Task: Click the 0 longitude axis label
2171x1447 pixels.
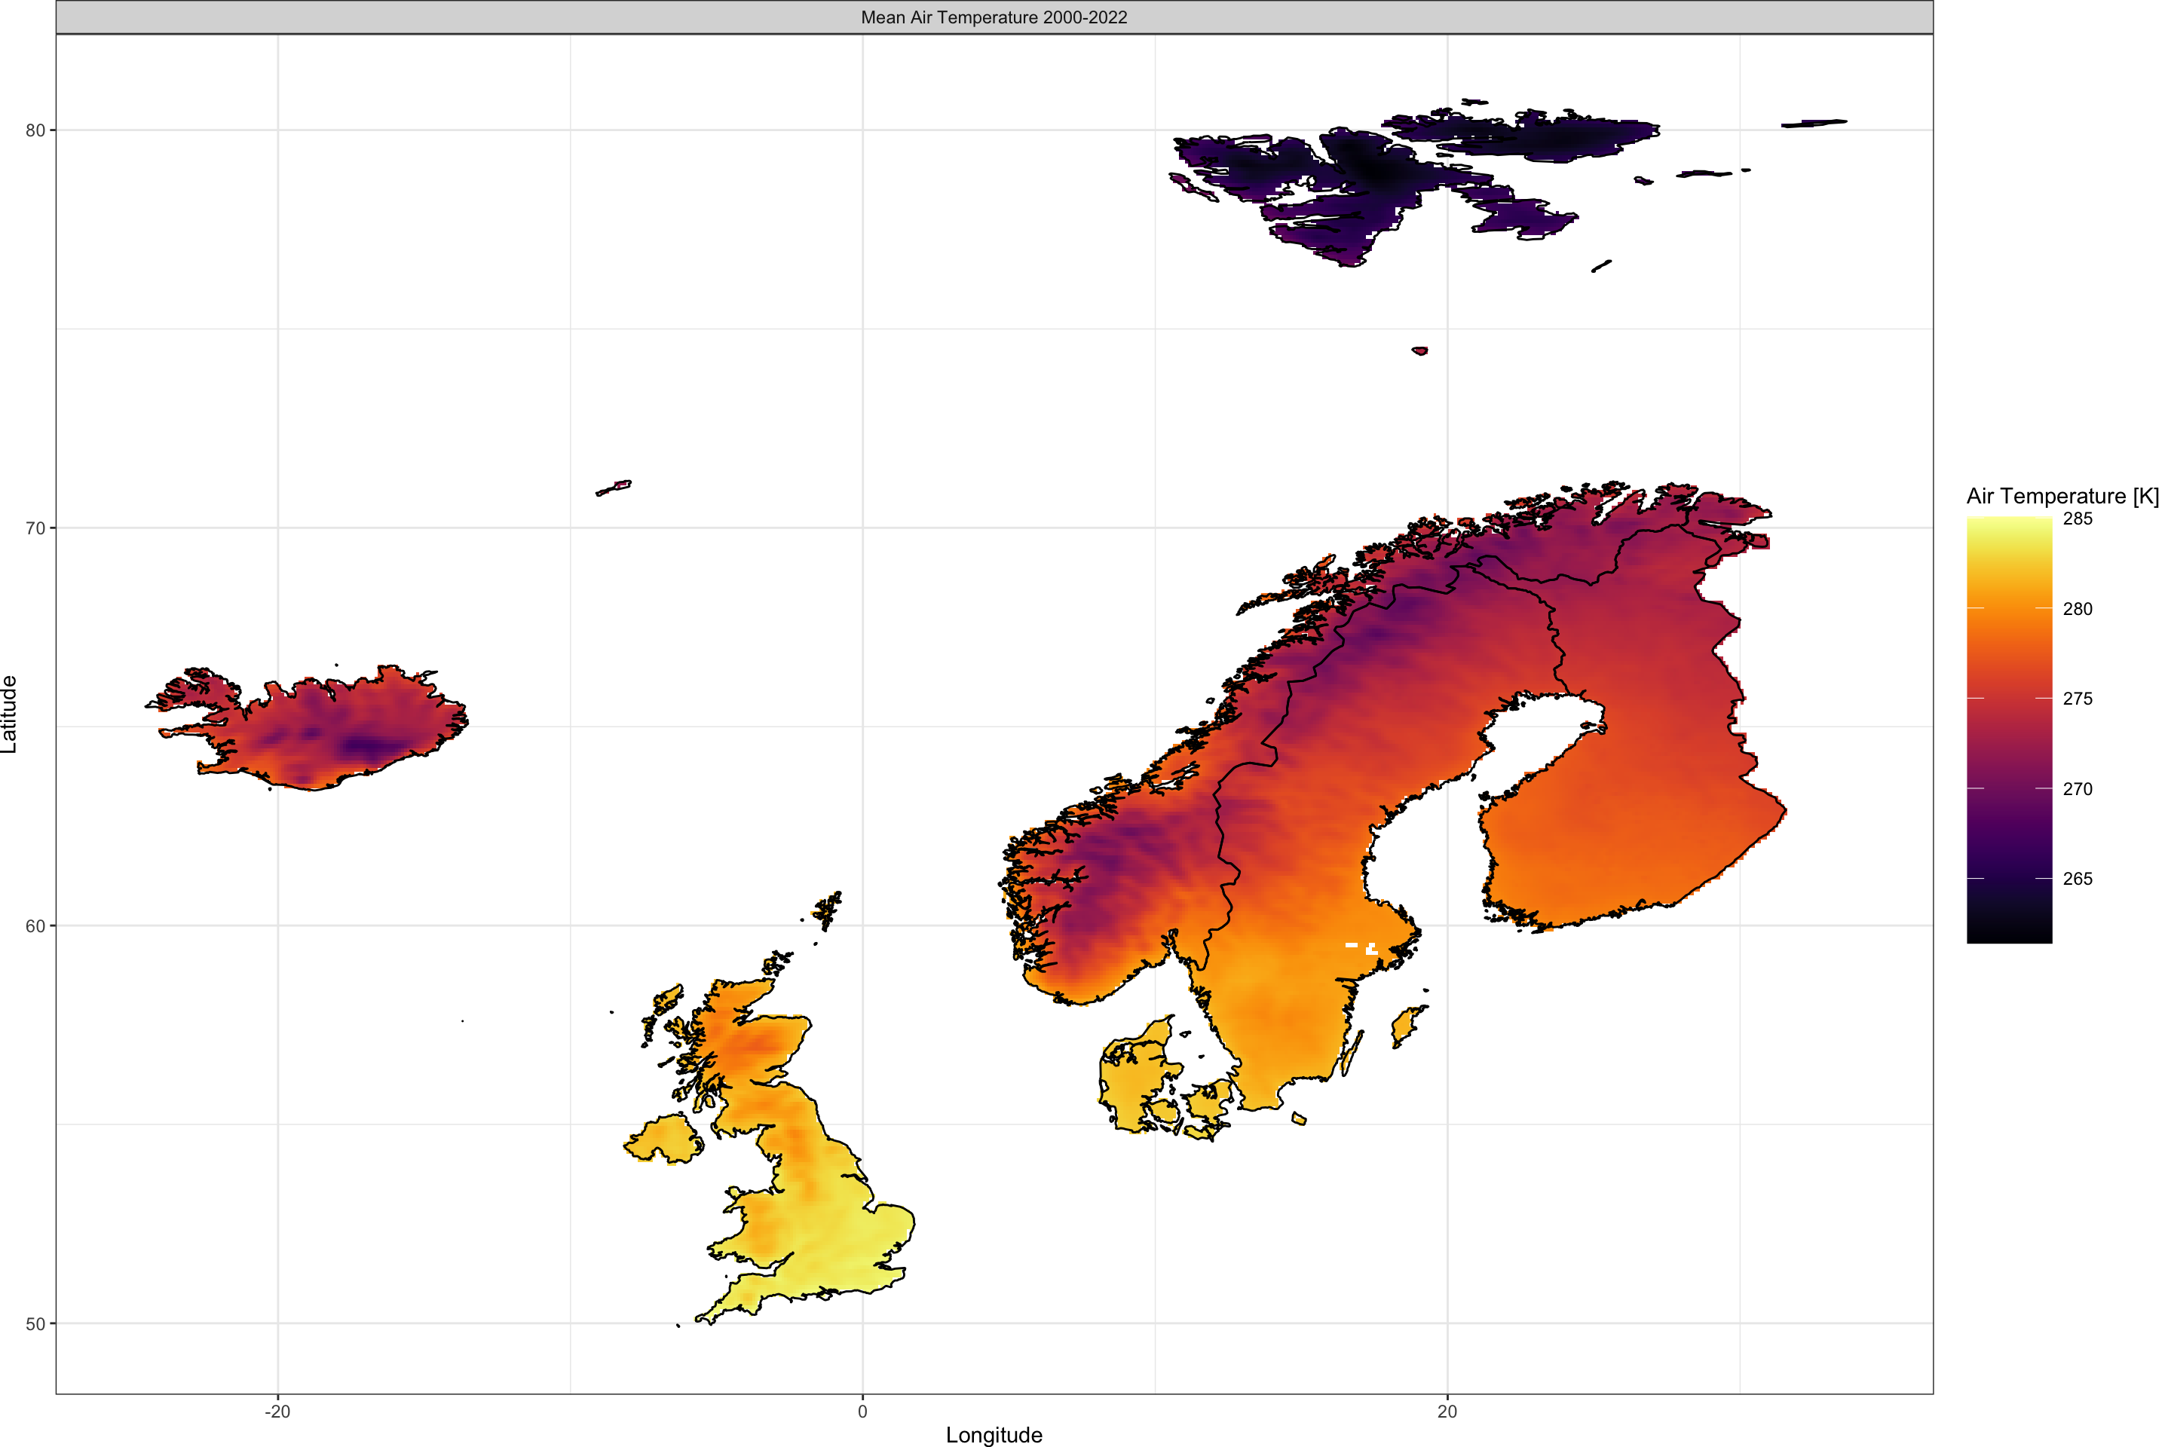Action: click(x=862, y=1412)
